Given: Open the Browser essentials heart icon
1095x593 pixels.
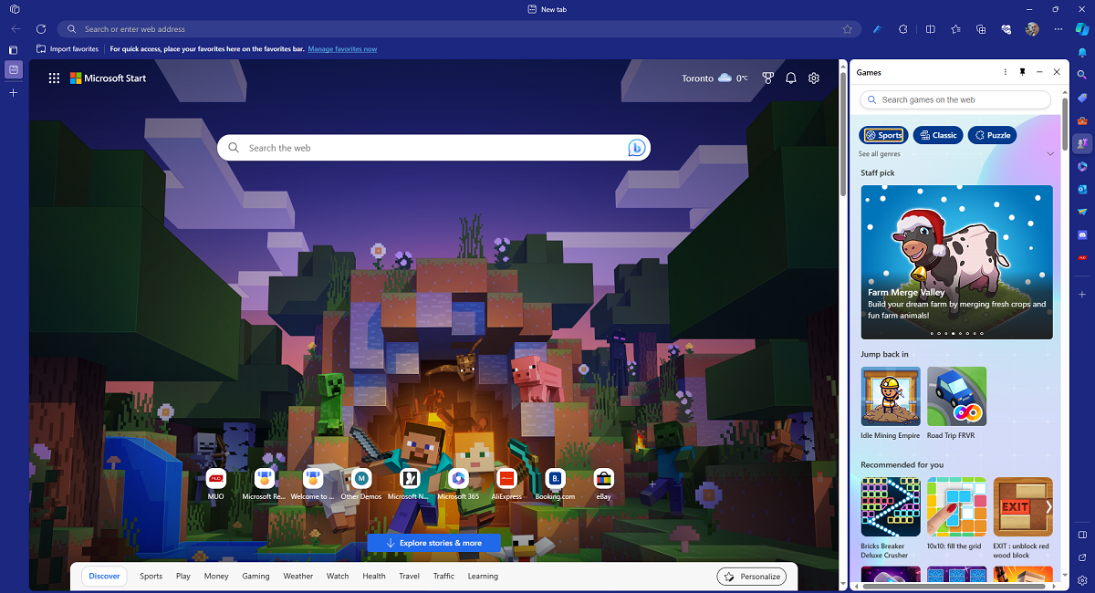Looking at the screenshot, I should pyautogui.click(x=1005, y=28).
